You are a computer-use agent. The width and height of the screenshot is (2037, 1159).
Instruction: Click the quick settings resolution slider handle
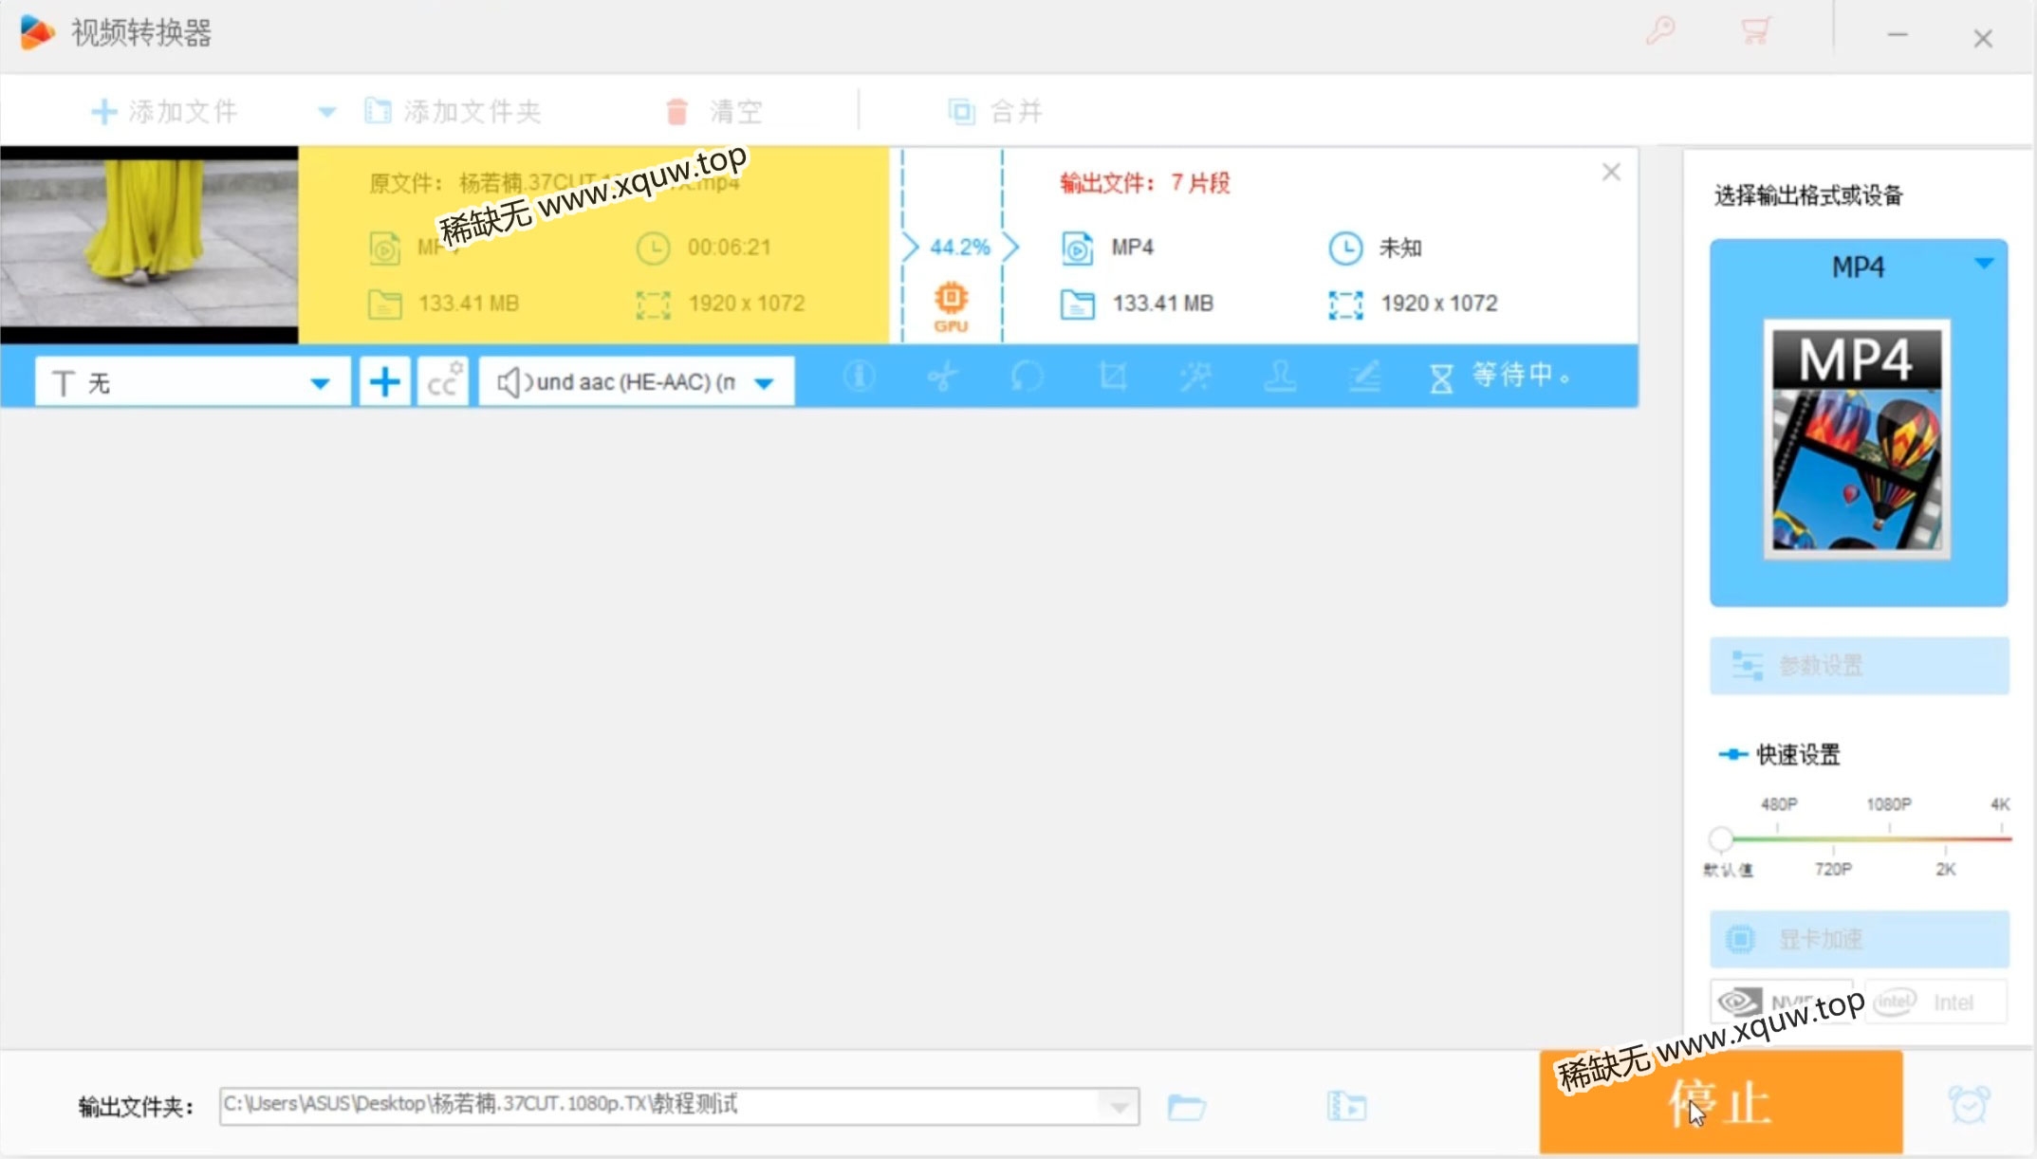(x=1721, y=838)
